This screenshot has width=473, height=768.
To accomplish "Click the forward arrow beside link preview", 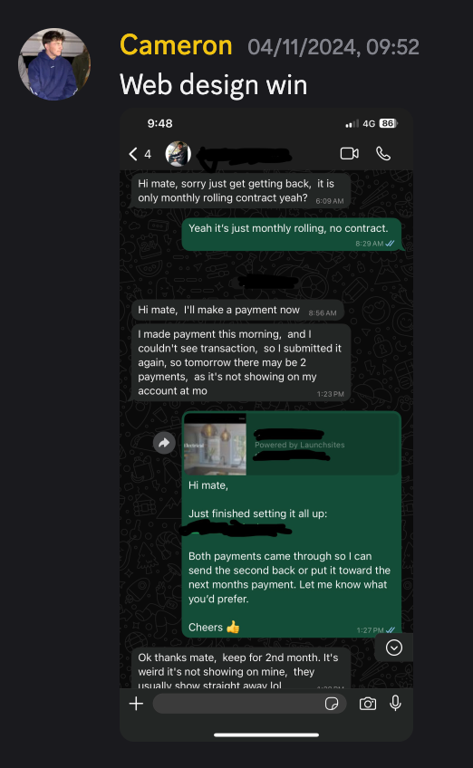I will [x=164, y=443].
